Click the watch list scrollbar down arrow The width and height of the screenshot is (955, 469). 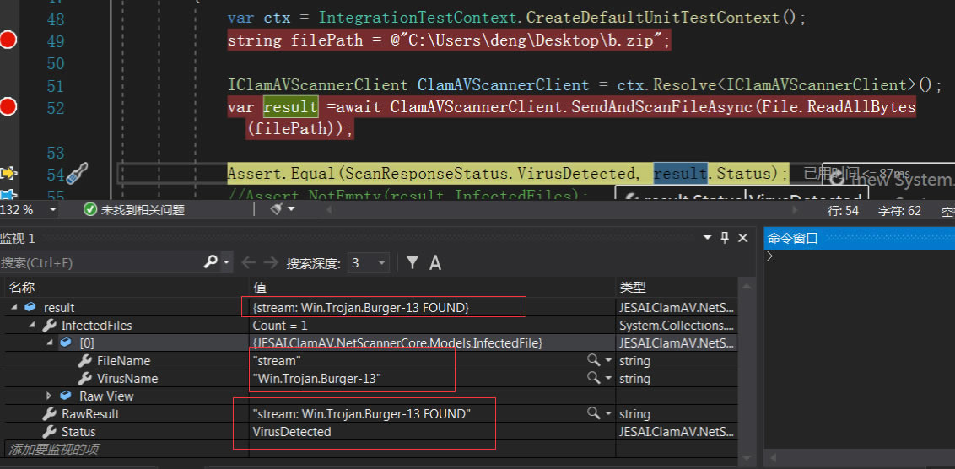click(747, 456)
